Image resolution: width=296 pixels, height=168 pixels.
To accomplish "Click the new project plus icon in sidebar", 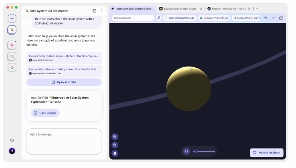I will (x=12, y=18).
